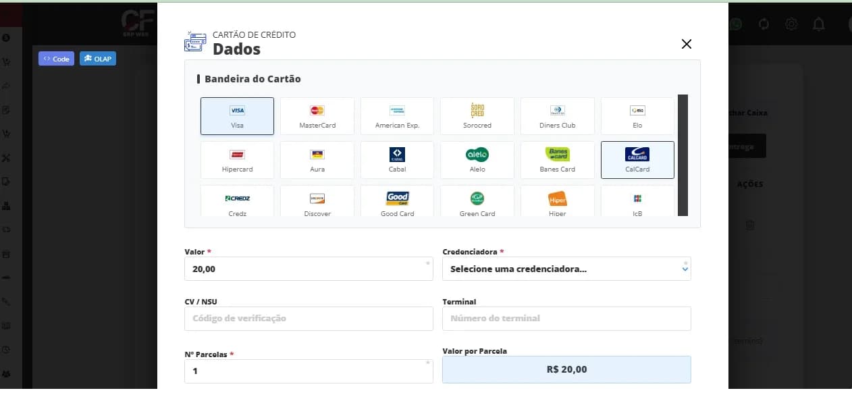Open the settings gear icon
The height and width of the screenshot is (399, 852).
(791, 24)
